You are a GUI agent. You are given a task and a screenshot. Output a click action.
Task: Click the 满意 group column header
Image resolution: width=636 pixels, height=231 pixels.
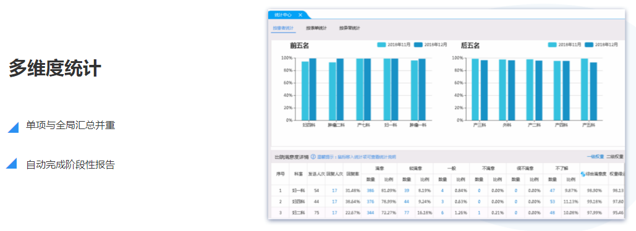pos(379,167)
